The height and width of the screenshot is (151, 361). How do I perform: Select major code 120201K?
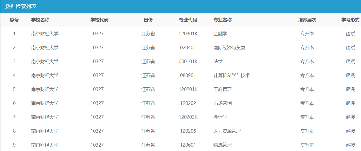click(x=188, y=89)
